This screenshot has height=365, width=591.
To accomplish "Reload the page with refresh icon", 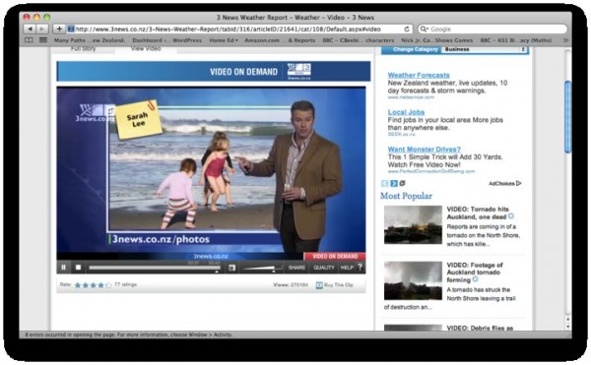I will [407, 29].
